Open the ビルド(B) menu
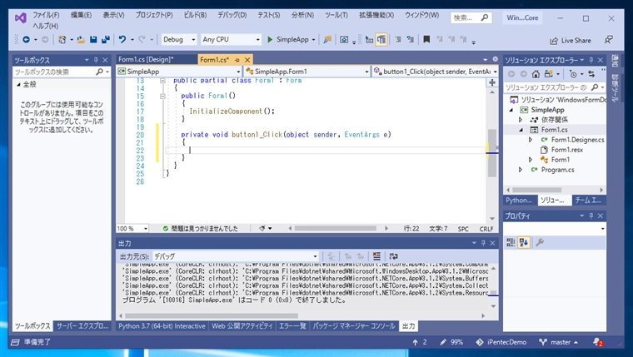 195,15
